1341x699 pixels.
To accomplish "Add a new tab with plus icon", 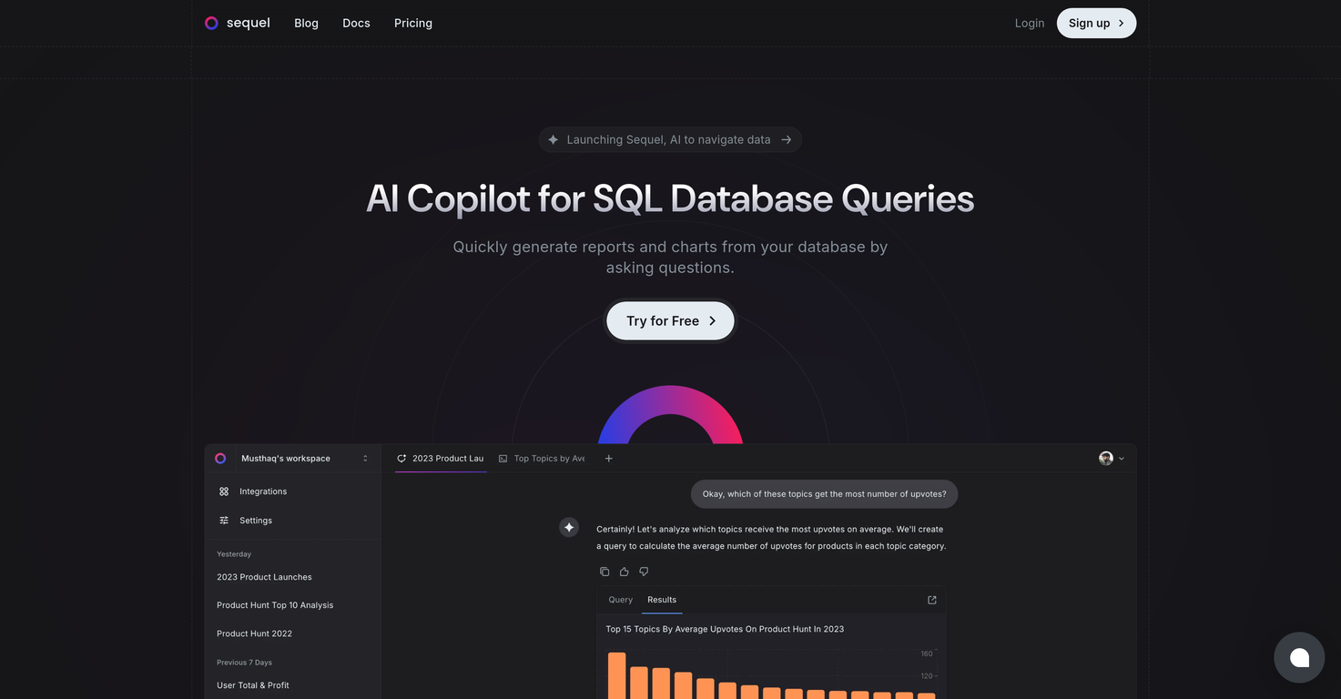I will (609, 459).
